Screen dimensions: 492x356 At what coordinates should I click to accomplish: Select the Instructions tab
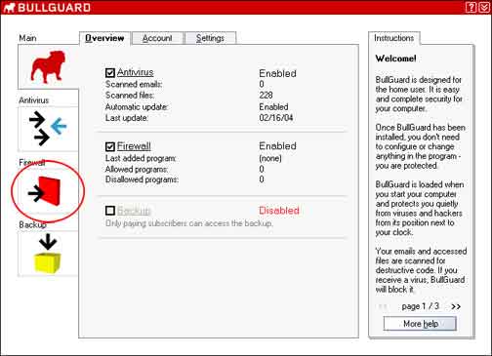tap(393, 38)
